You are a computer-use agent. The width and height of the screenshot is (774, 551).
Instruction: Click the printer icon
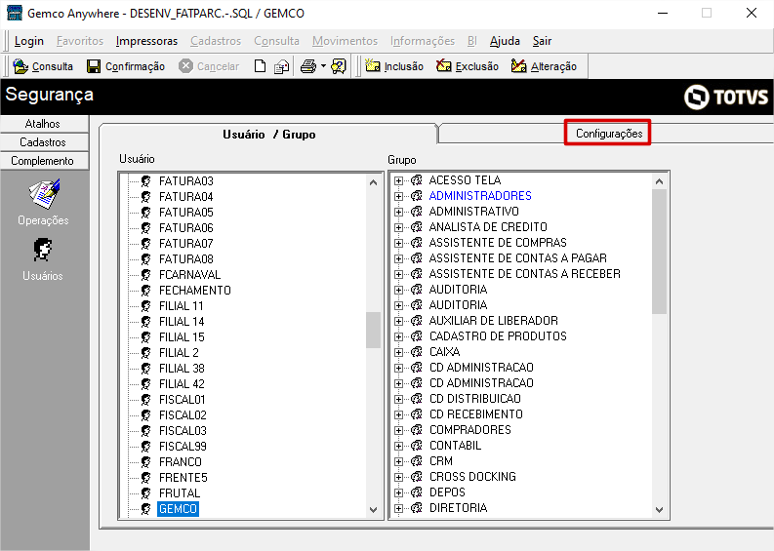pos(308,66)
